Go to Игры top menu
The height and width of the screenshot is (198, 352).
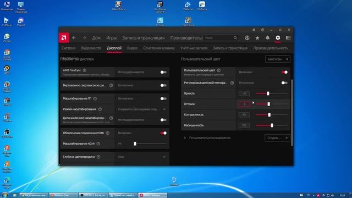point(111,38)
